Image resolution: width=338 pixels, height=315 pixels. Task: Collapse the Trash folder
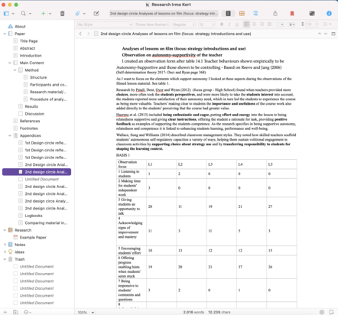point(5,259)
